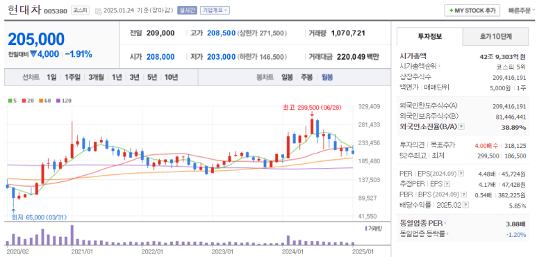Click the 최저 65,000 (03/31) chart marker
537x257 pixels.
pos(39,217)
